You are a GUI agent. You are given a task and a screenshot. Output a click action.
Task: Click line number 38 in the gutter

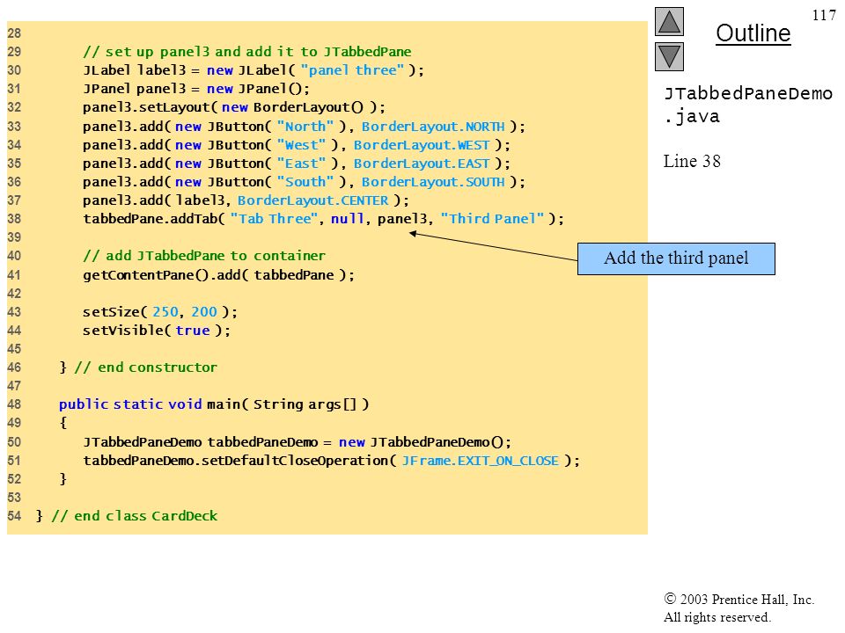[x=14, y=219]
